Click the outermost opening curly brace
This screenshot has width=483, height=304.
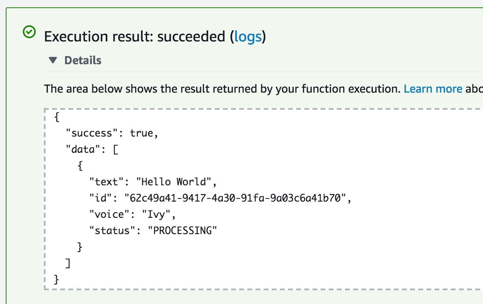tap(57, 117)
